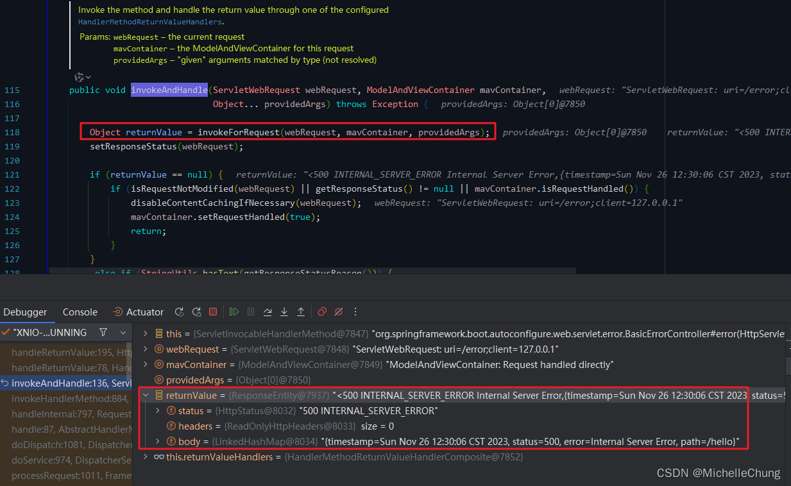This screenshot has height=486, width=791.
Task: Toggle mute breakpoints
Action: coord(339,312)
